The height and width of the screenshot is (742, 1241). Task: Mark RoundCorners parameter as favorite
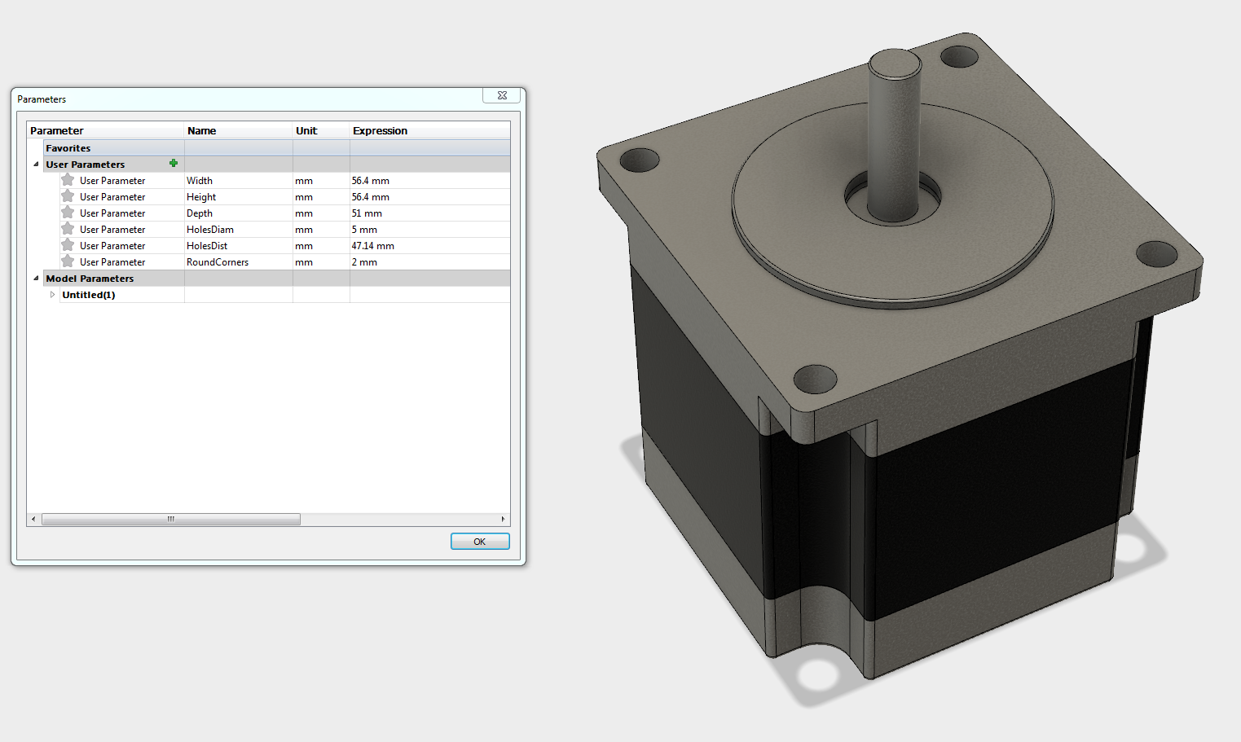[x=68, y=261]
